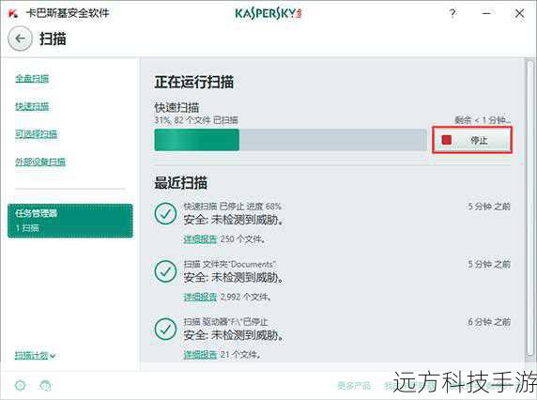
Task: Click the '6 分钟 之前' timestamp
Action: click(x=489, y=322)
